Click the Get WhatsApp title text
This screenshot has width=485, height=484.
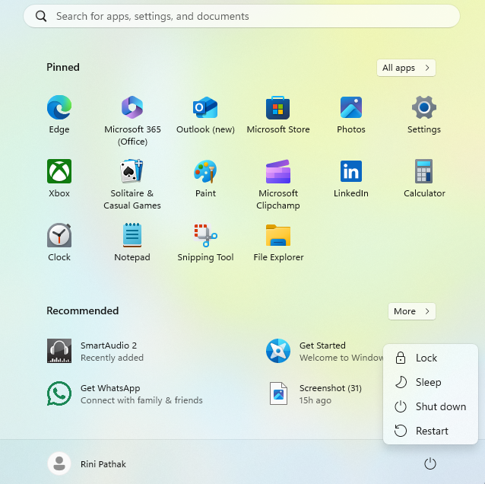[x=110, y=388]
